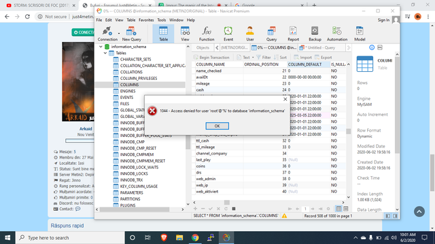This screenshot has height=244, width=435.
Task: Click the Export button
Action: point(324,57)
